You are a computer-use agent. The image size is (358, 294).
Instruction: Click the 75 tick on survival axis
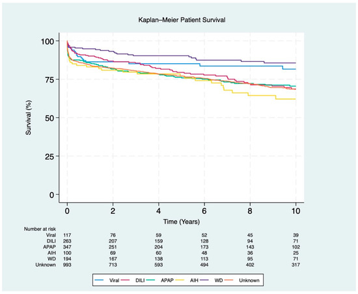click(x=49, y=79)
